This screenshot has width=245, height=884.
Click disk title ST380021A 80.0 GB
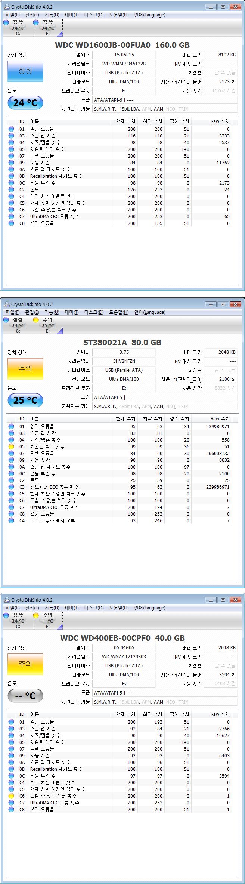click(x=122, y=343)
